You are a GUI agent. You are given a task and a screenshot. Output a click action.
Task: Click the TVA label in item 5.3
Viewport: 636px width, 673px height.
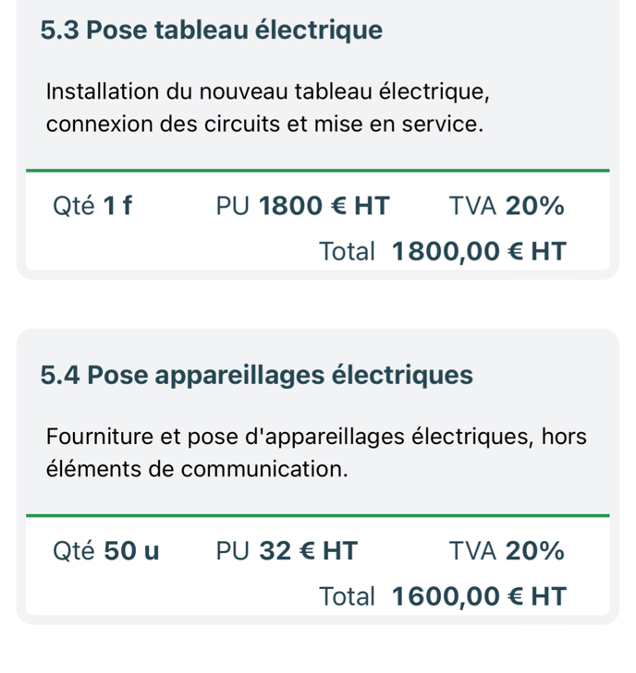[x=472, y=206]
